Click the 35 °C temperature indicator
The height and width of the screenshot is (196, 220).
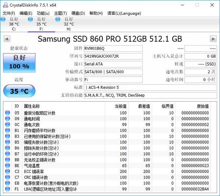tap(19, 91)
